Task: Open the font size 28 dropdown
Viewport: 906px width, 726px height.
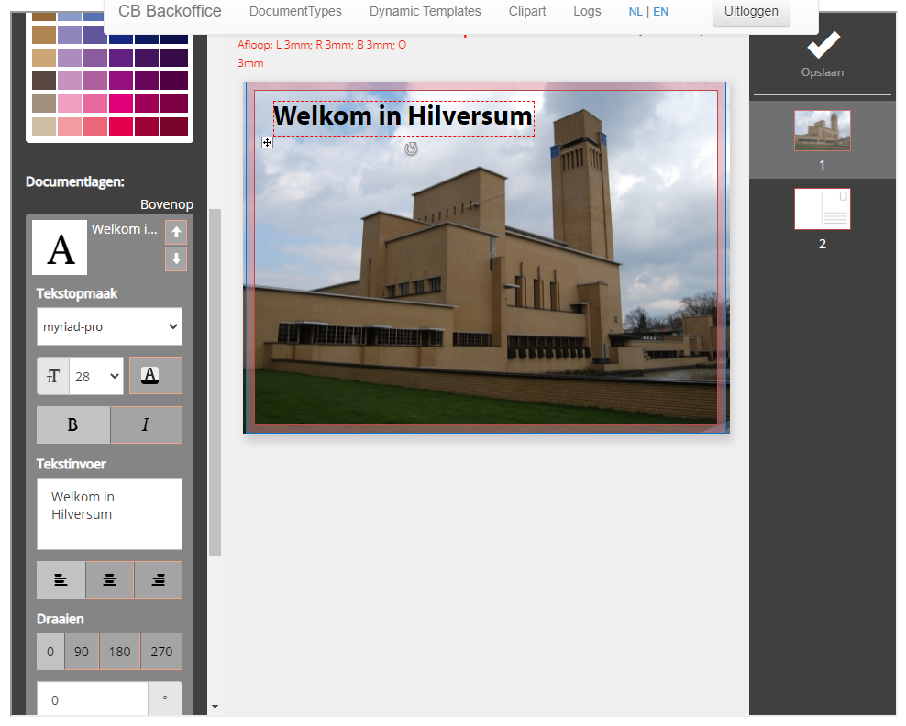Action: coord(96,376)
